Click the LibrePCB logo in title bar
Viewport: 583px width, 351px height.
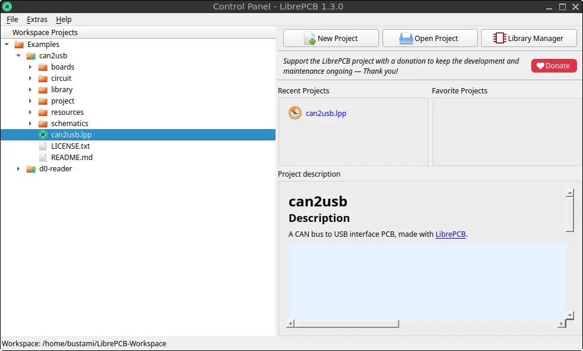coord(7,7)
